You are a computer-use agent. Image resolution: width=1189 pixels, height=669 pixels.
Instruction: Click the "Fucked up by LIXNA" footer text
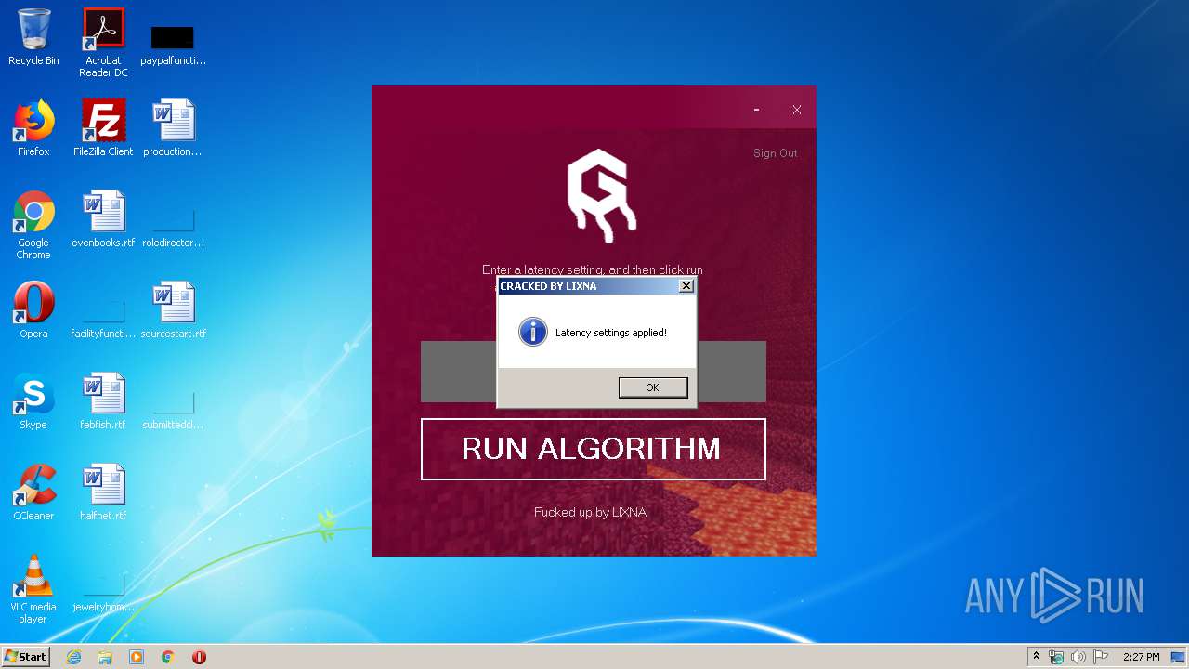pyautogui.click(x=590, y=512)
